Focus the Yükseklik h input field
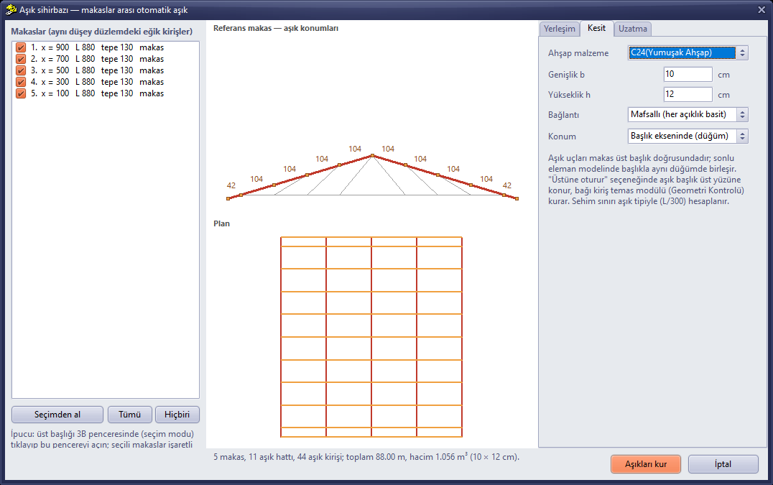773x485 pixels. pyautogui.click(x=688, y=94)
